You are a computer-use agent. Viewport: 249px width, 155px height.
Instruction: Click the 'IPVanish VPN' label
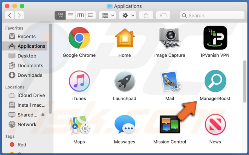(x=215, y=55)
